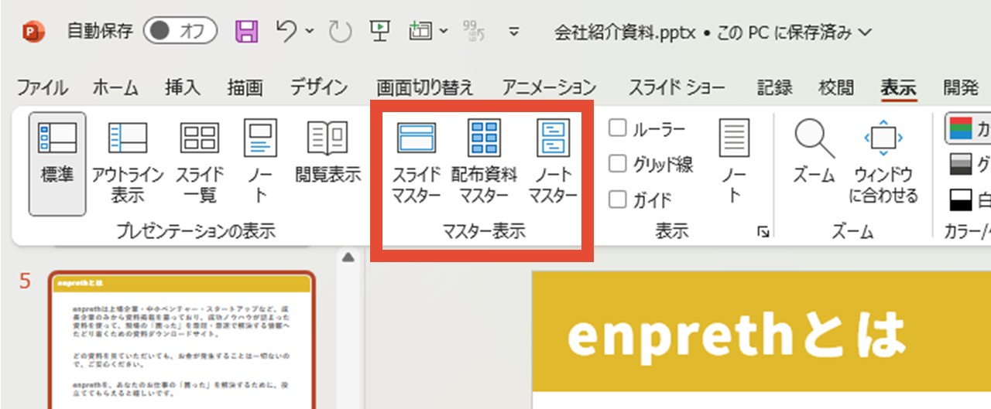Open the 描画 tab
The image size is (991, 409).
(x=245, y=87)
